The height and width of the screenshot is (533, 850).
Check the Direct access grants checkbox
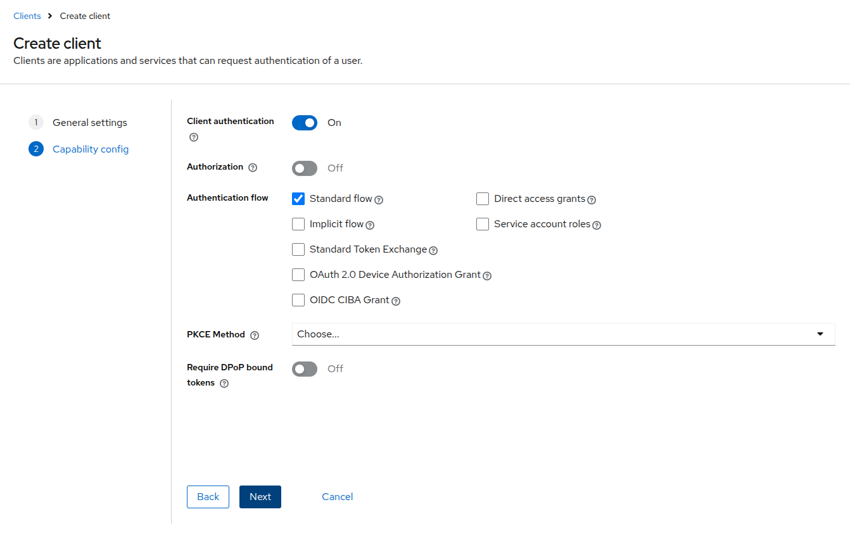[482, 198]
